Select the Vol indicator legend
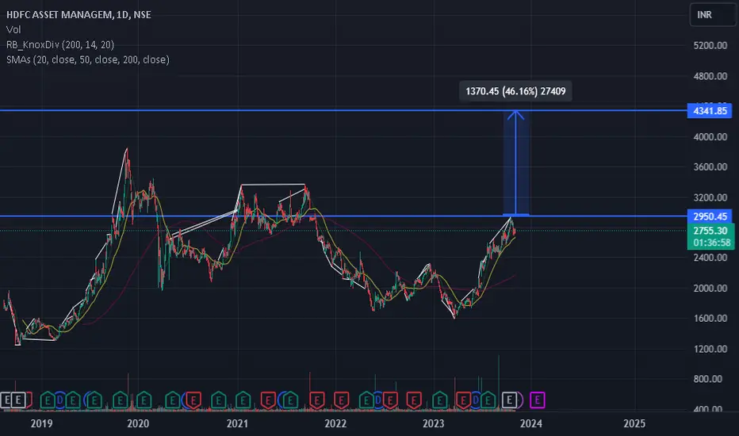Viewport: 739px width, 436px height. click(x=13, y=29)
